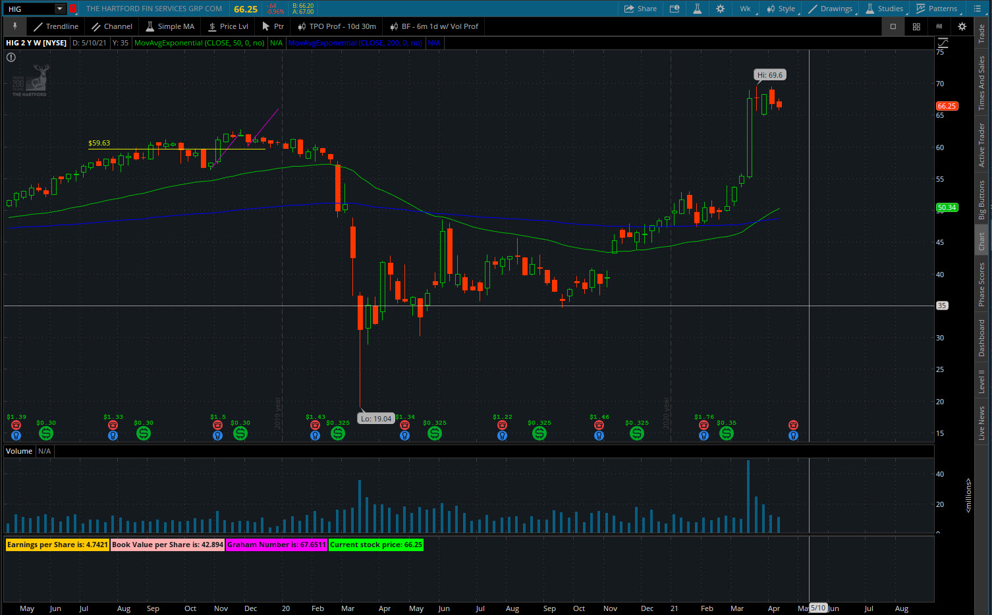Click the HIG symbol input field
The width and height of the screenshot is (992, 615).
click(x=30, y=9)
